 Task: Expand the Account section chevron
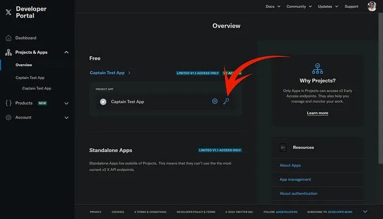click(x=66, y=117)
